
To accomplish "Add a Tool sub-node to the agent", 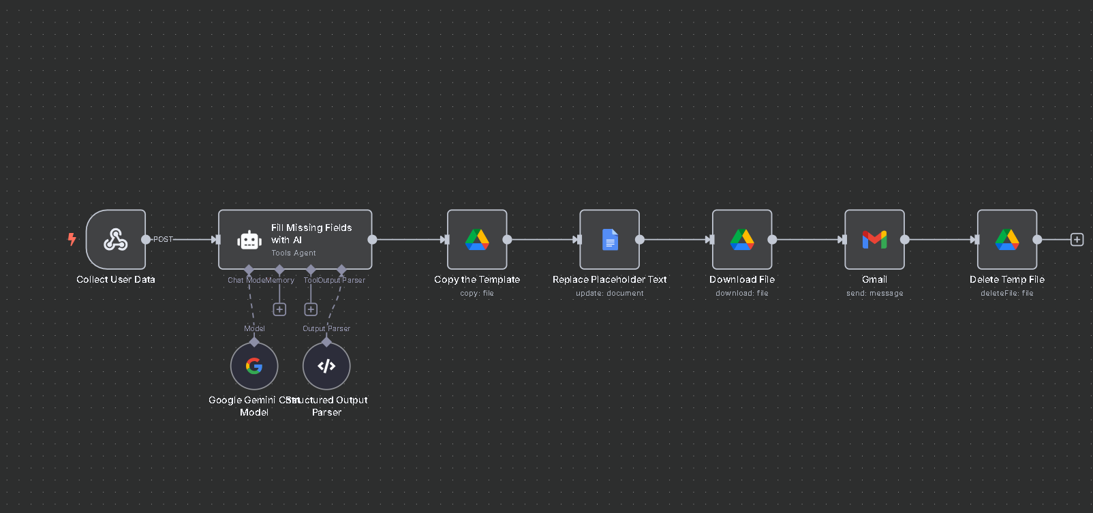I will pyautogui.click(x=311, y=309).
